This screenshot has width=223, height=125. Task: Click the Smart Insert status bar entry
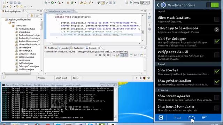point(61,78)
